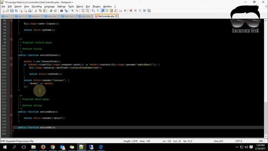Screen dimensions: 268x151
Task: Click the vertical scrollbar down arrow
Action: (266, 136)
